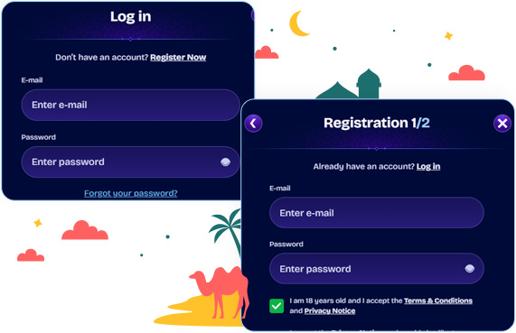
Task: Show password in the Log in form
Action: (x=225, y=162)
